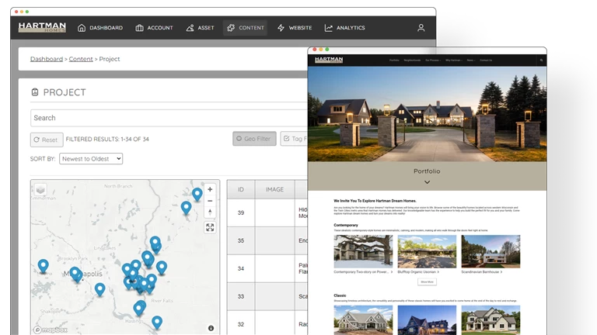The height and width of the screenshot is (335, 597).
Task: Click the map info attribution icon
Action: click(211, 328)
